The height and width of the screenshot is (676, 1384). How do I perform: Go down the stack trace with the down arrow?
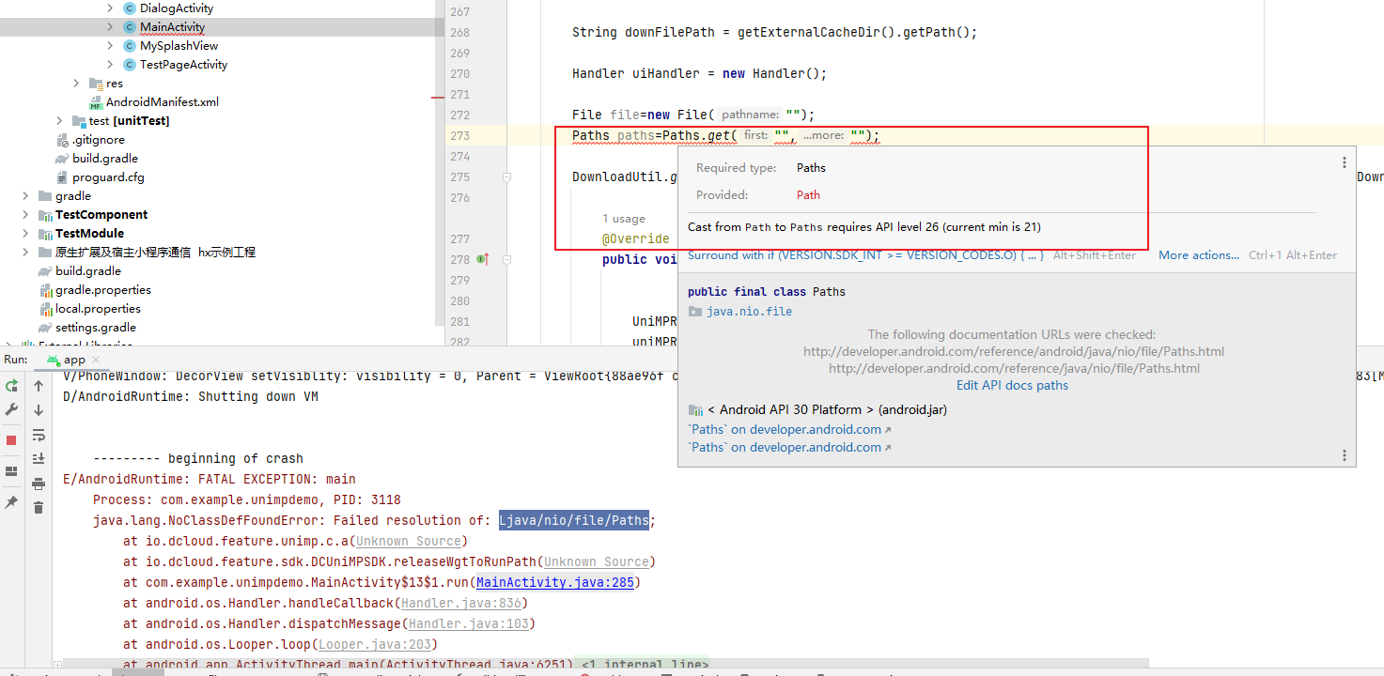tap(39, 410)
